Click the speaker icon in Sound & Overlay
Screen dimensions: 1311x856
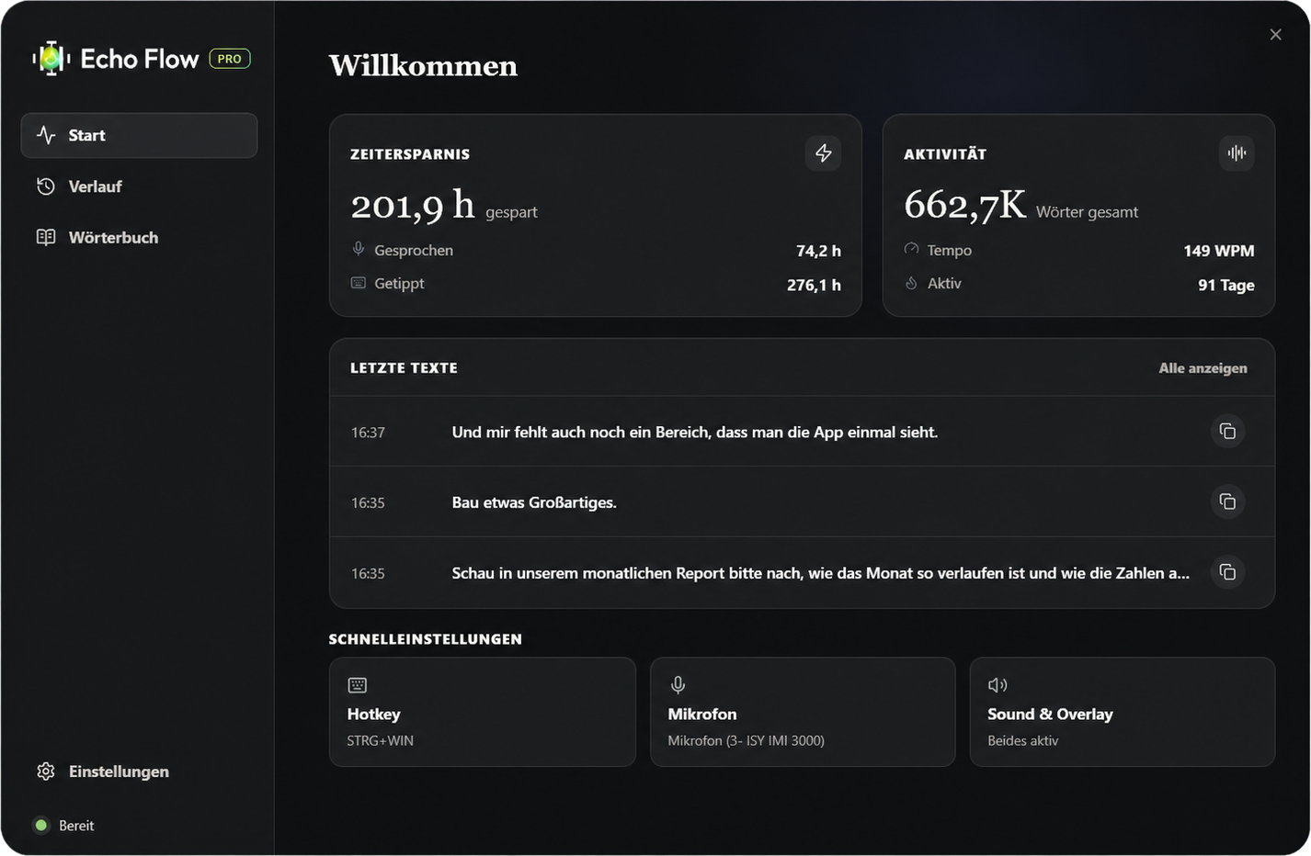pyautogui.click(x=997, y=685)
